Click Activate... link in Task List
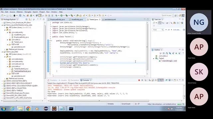The height and width of the screenshot is (119, 213). click(x=177, y=30)
